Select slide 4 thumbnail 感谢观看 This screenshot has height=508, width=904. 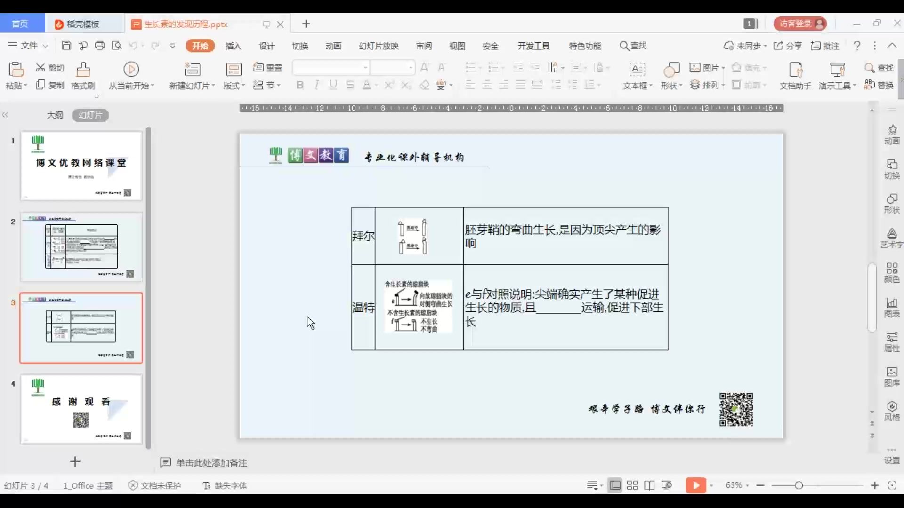pos(81,409)
